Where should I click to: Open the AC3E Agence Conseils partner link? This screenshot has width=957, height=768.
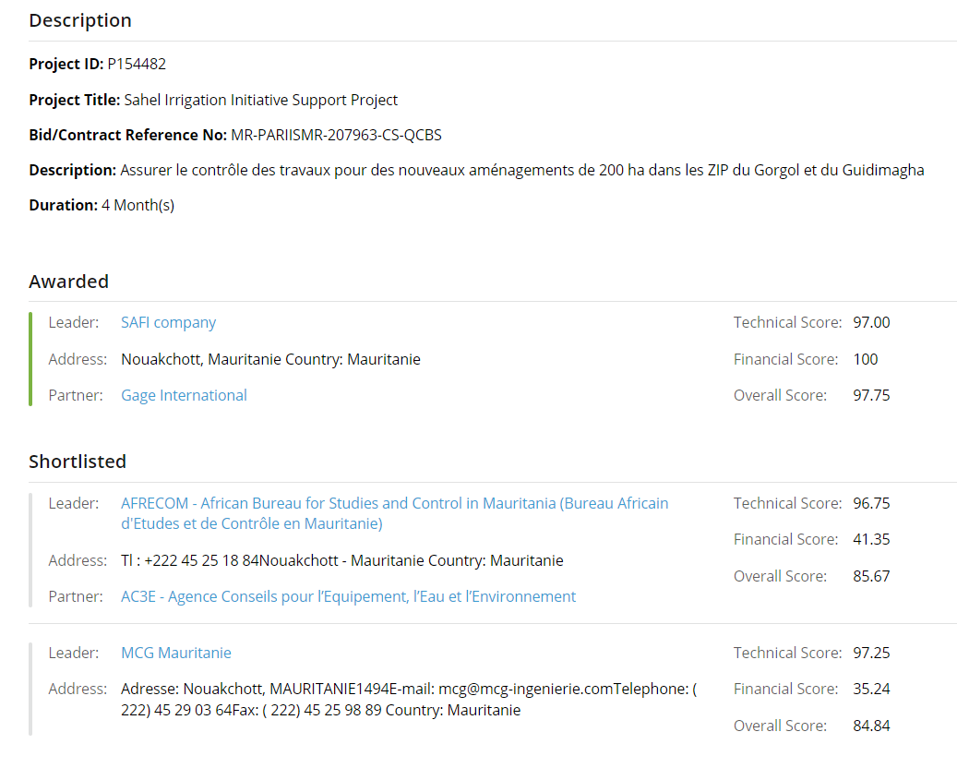[x=348, y=596]
